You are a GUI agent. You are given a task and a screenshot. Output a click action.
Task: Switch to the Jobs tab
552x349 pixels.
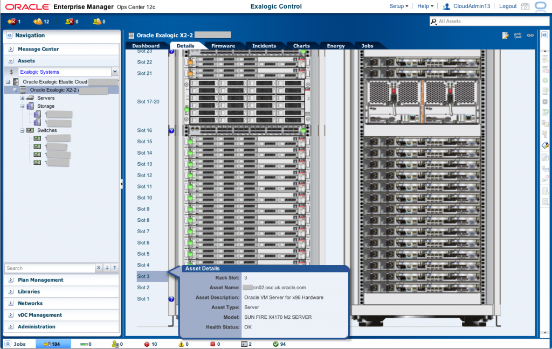click(367, 46)
